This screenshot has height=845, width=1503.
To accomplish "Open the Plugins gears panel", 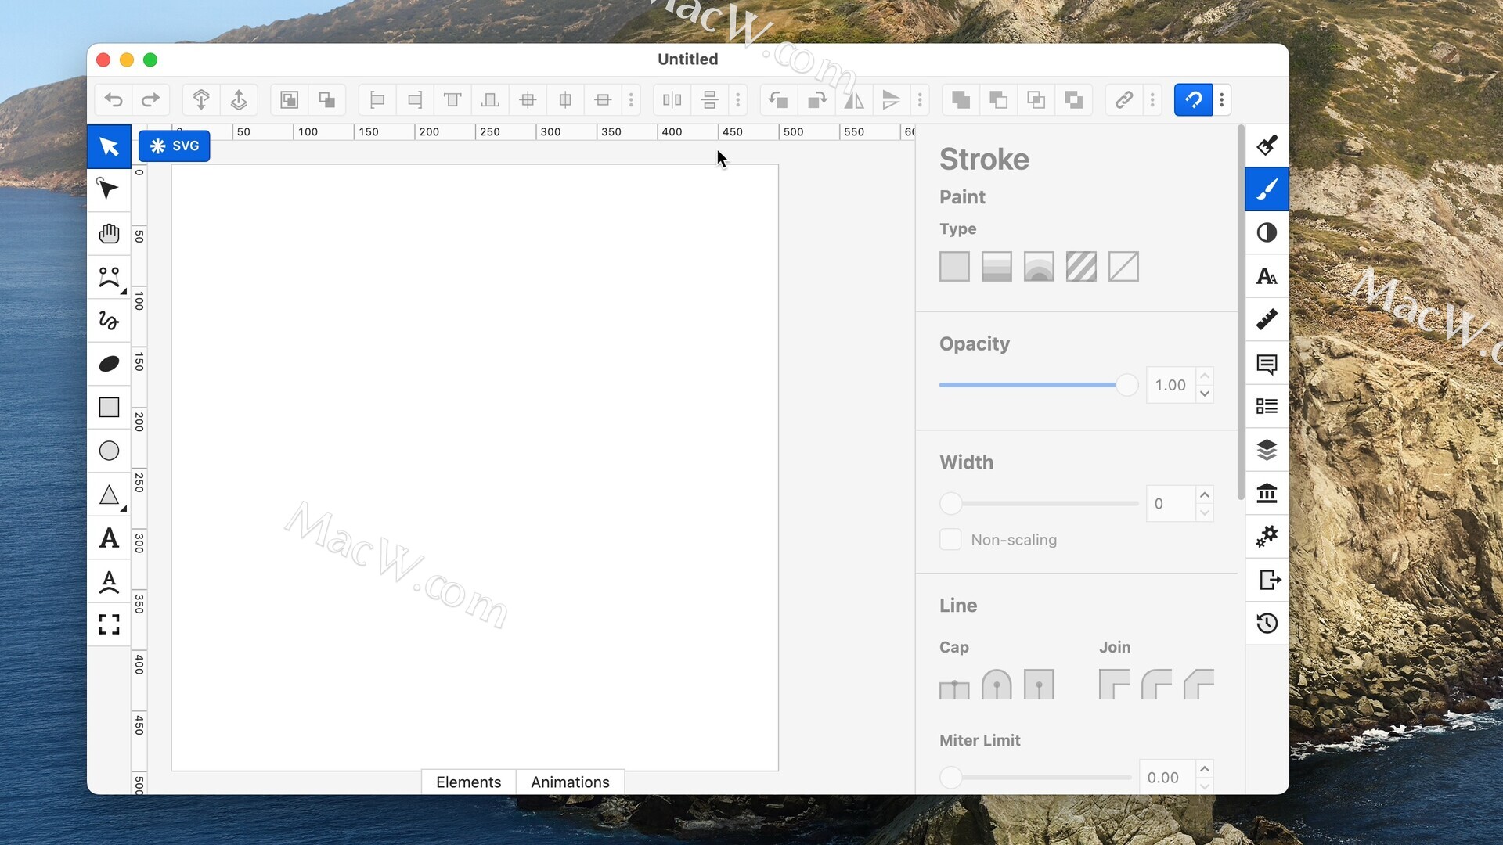I will (x=1267, y=536).
